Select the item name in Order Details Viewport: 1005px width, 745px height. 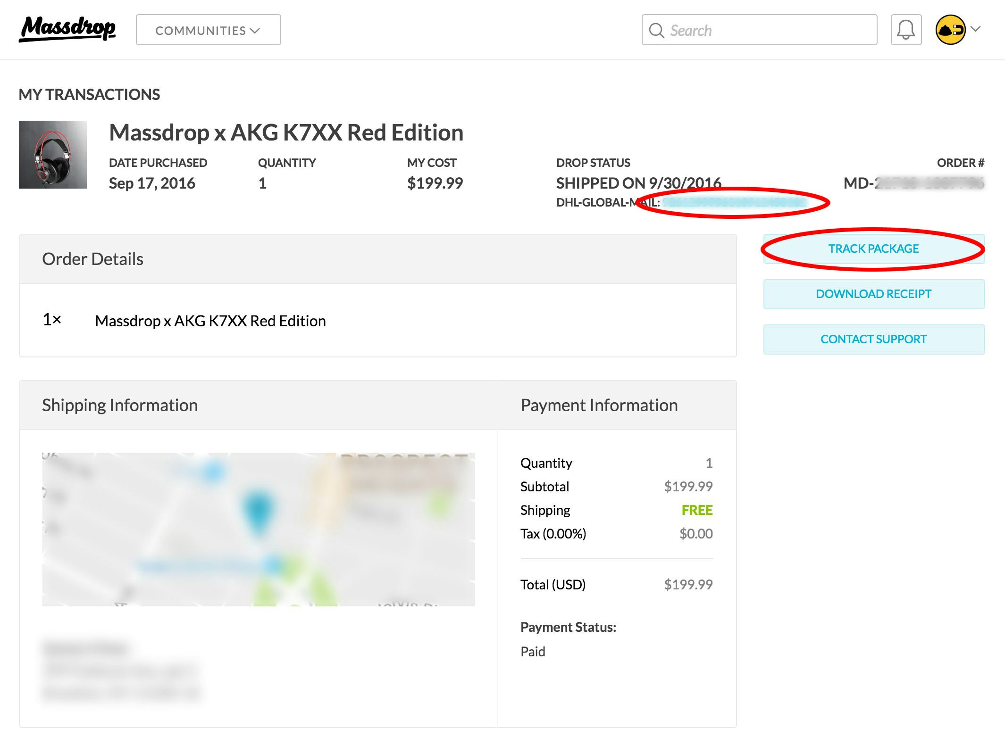coord(210,321)
